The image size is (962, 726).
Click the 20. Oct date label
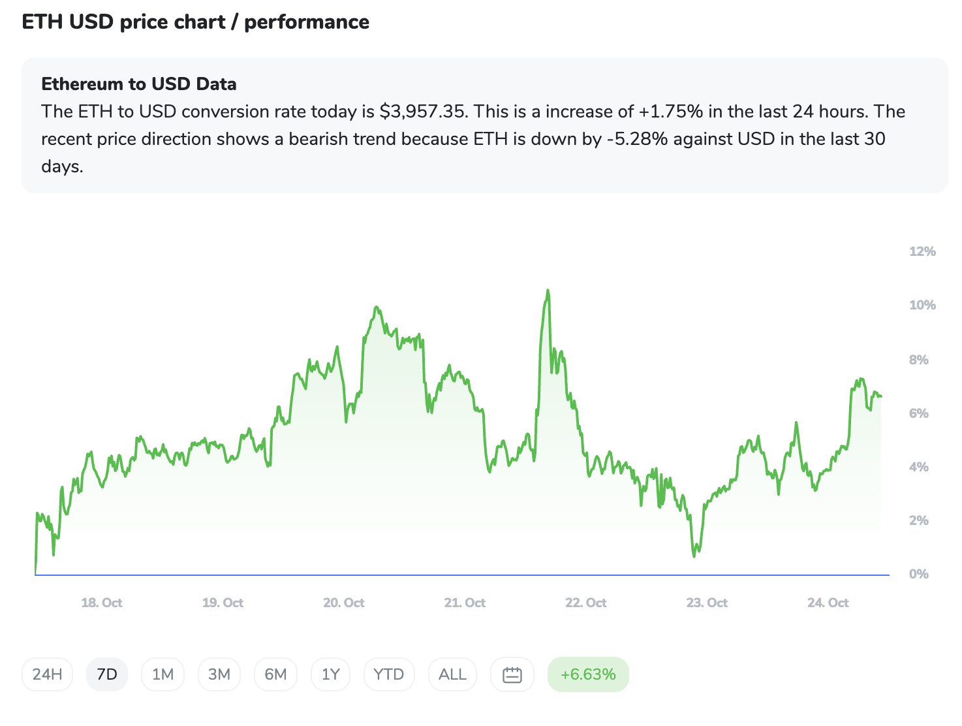[344, 603]
